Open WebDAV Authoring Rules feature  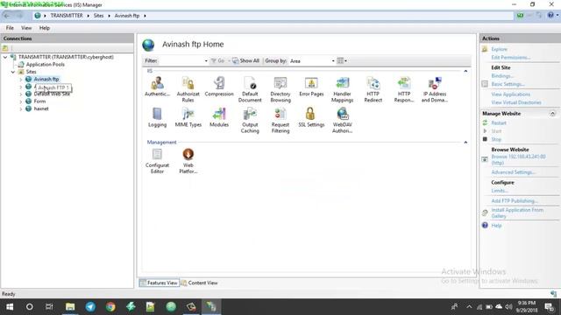[342, 121]
